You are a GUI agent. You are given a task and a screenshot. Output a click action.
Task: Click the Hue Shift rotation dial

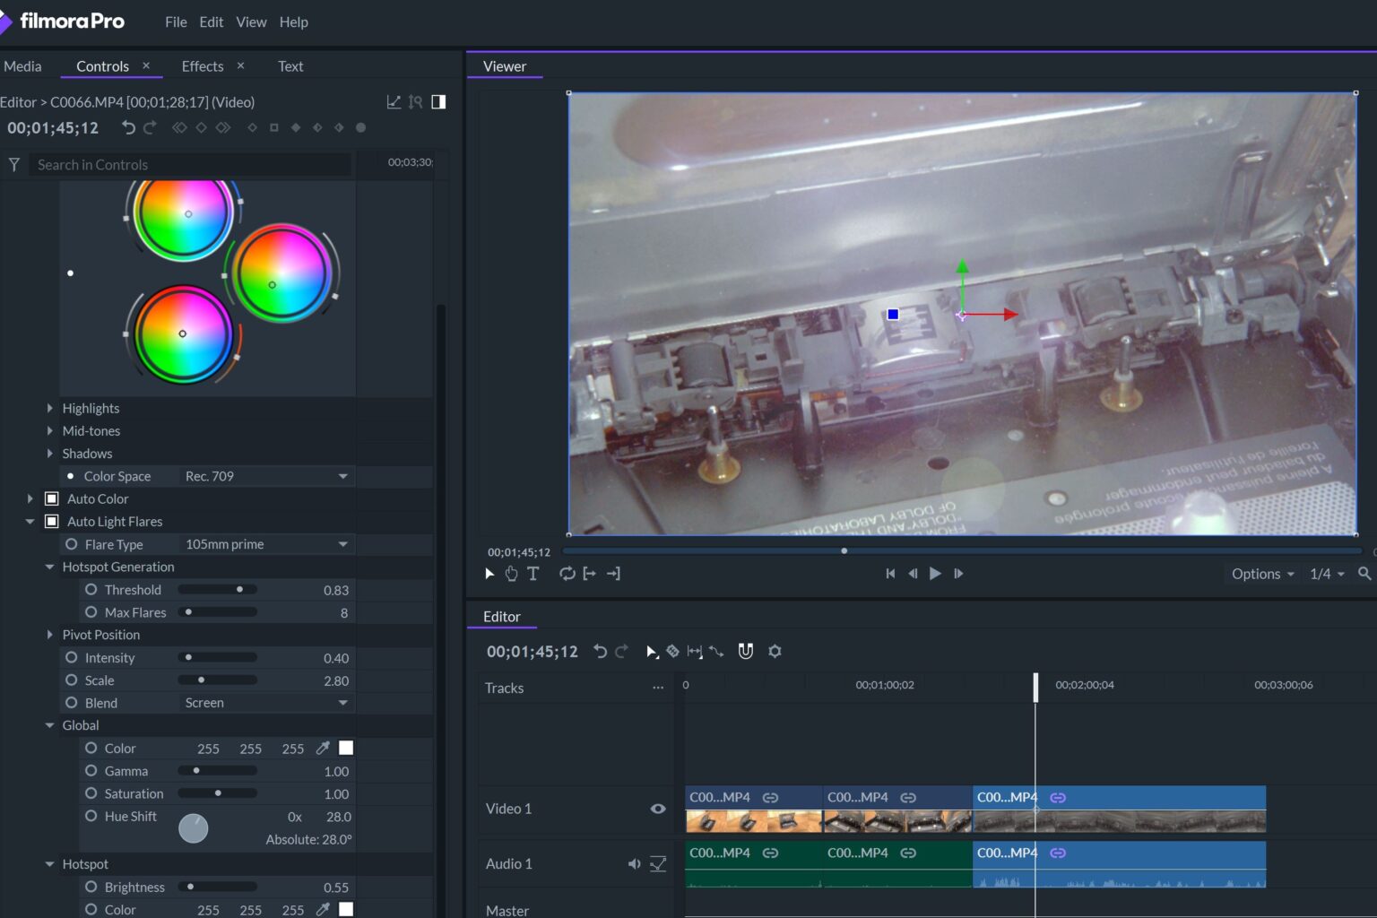click(194, 828)
